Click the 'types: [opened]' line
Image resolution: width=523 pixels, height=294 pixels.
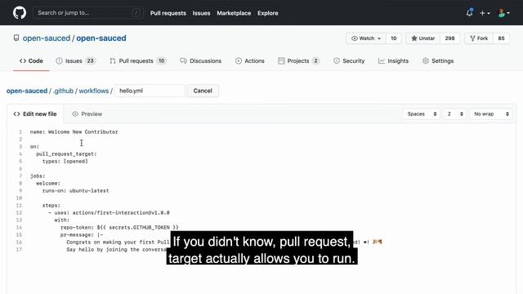click(65, 162)
